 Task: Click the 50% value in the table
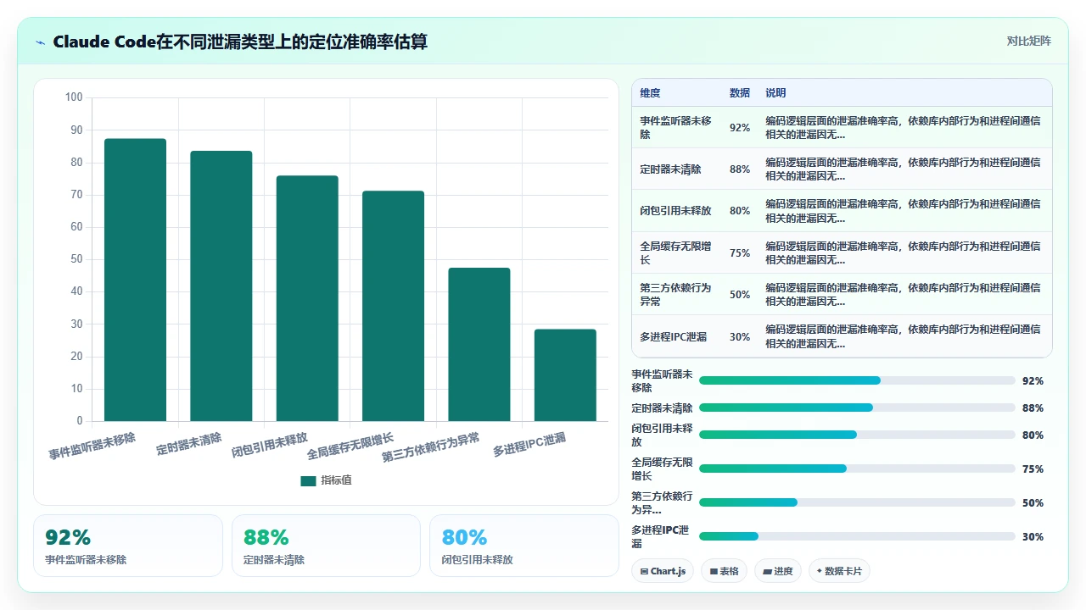pyautogui.click(x=740, y=294)
